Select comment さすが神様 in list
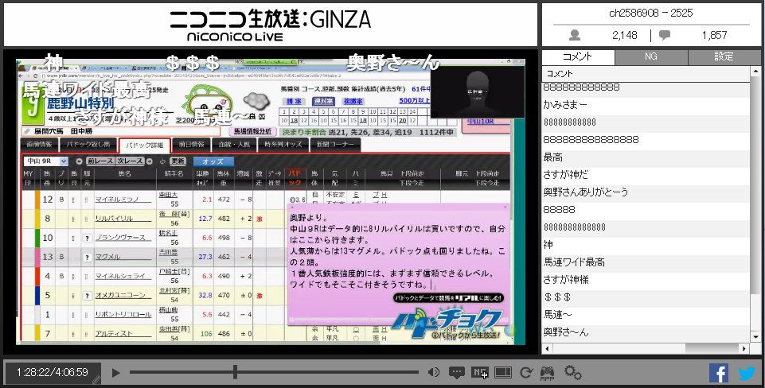Viewport: 765px width, 388px height. [646, 280]
